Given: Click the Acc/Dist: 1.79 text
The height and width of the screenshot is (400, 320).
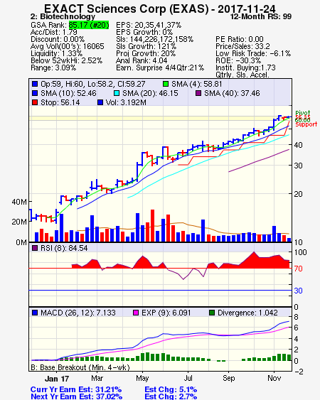Looking at the screenshot, I should pos(54,32).
